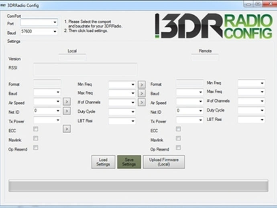Open the ComPort Baud 57600 dropdown
This screenshot has width=277, height=208.
(39, 32)
